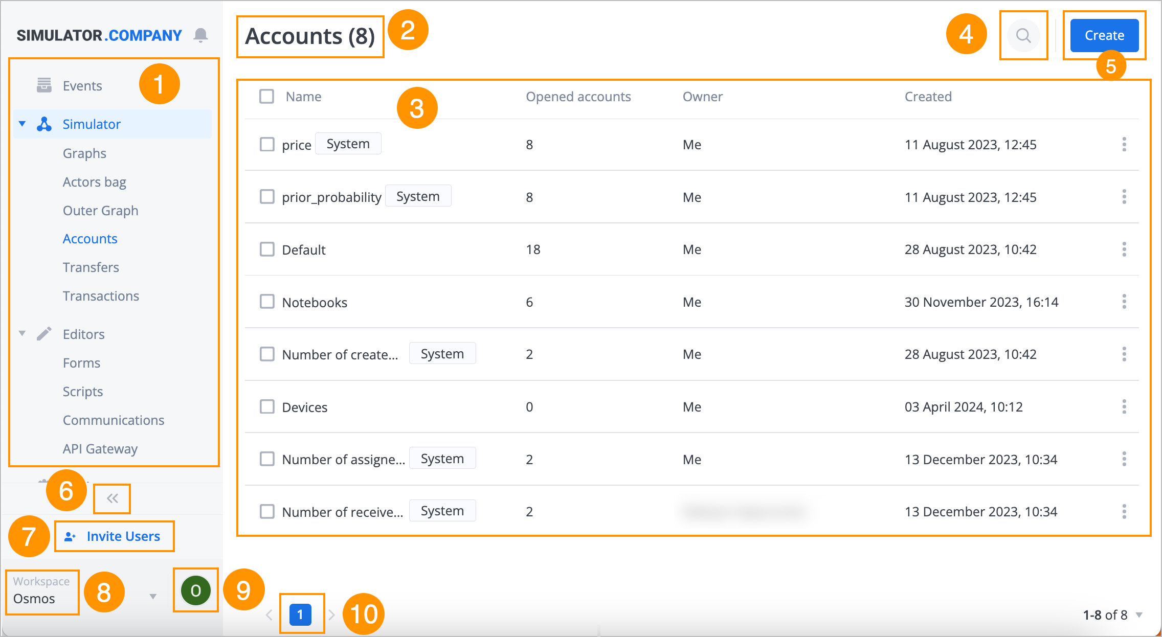Open Accounts in sidebar
The image size is (1162, 637).
click(90, 239)
